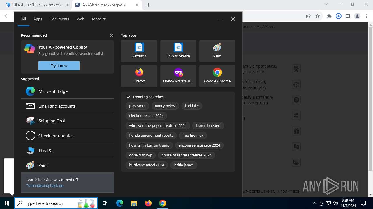373x209 pixels.
Task: Open Paint in Suggested list
Action: [67, 165]
